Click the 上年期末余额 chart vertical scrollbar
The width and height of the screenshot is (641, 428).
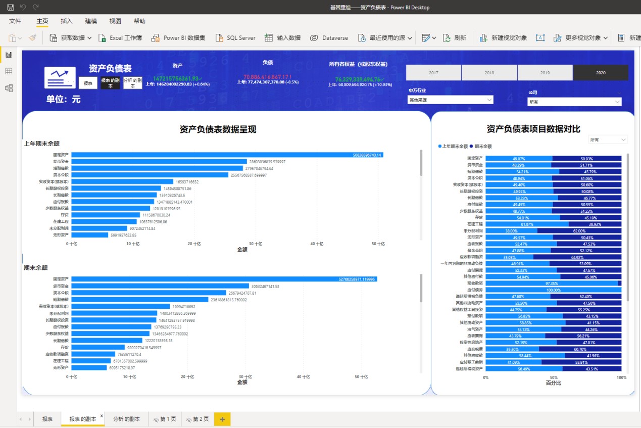(x=421, y=162)
